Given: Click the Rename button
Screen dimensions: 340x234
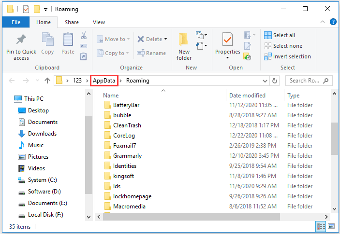Looking at the screenshot, I should pyautogui.click(x=151, y=53).
